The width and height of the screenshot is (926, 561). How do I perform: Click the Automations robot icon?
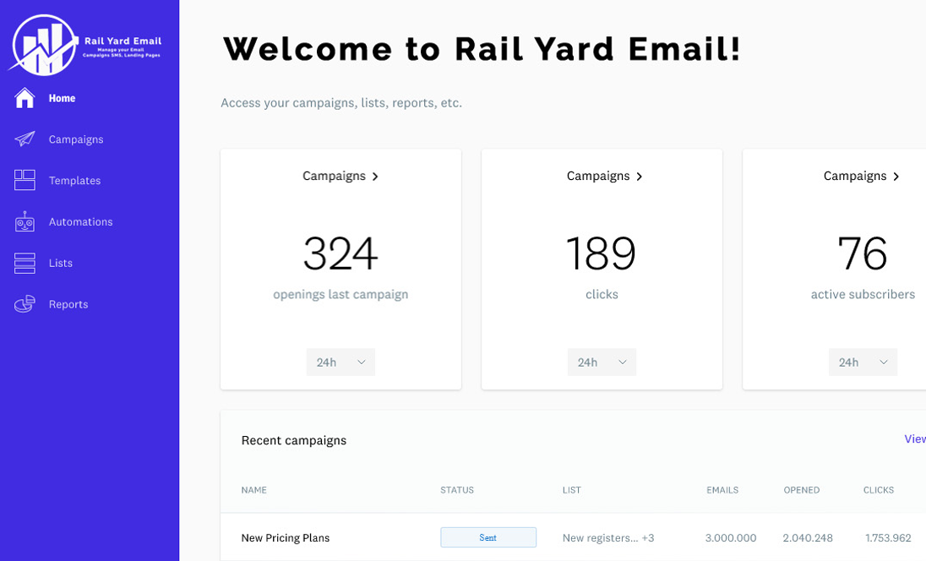pyautogui.click(x=25, y=221)
